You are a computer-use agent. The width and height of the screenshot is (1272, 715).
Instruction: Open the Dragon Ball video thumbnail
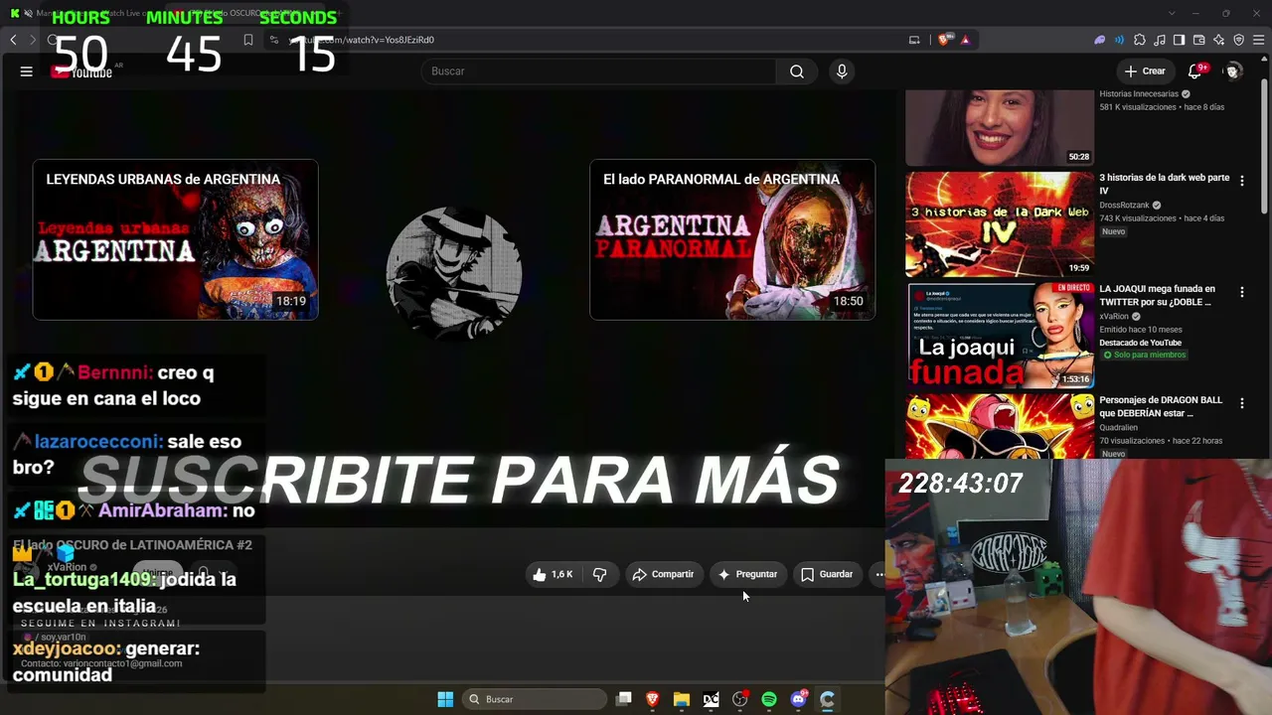pos(1000,427)
